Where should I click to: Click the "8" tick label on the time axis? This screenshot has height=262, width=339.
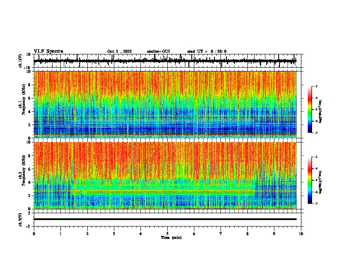coord(247,234)
